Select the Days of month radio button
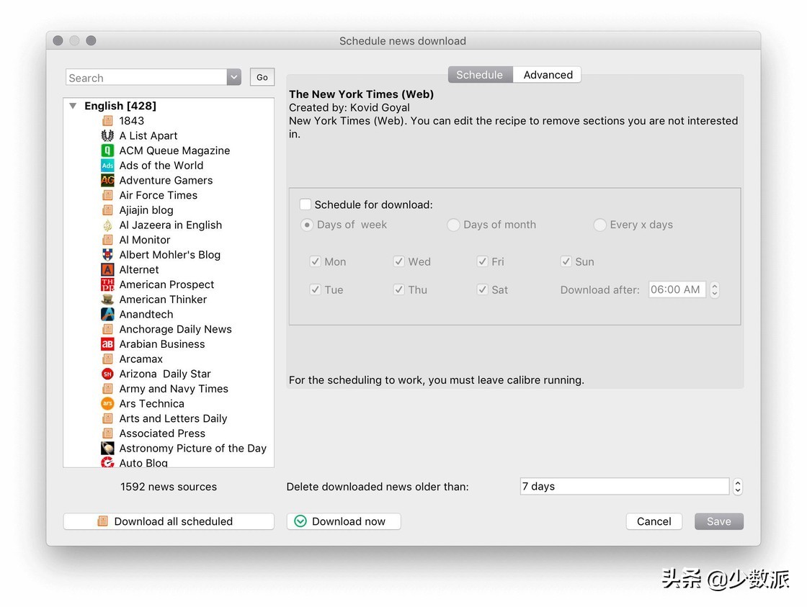Image resolution: width=807 pixels, height=607 pixels. 453,225
